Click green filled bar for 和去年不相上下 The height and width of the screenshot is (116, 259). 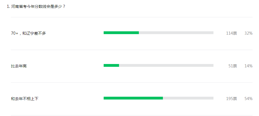click(133, 98)
